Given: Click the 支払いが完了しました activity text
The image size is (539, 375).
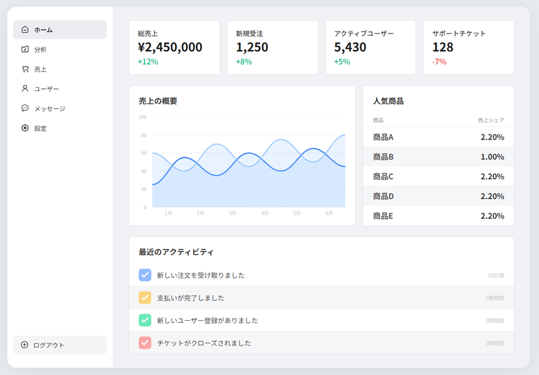Looking at the screenshot, I should click(x=191, y=298).
